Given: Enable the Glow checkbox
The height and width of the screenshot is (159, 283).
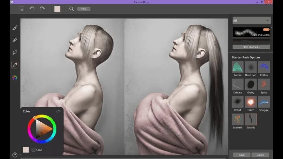Looking at the screenshot, I should pyautogui.click(x=34, y=150).
